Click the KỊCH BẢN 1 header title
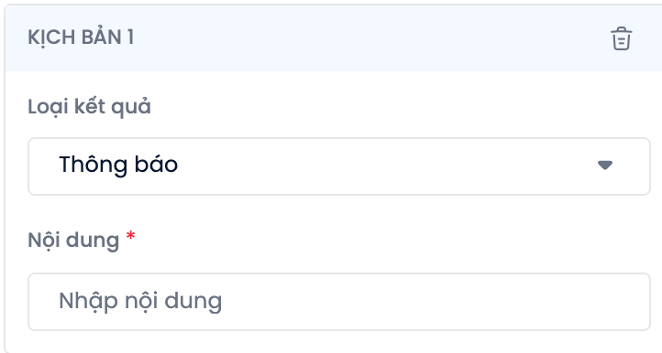This screenshot has width=662, height=353. (x=81, y=37)
